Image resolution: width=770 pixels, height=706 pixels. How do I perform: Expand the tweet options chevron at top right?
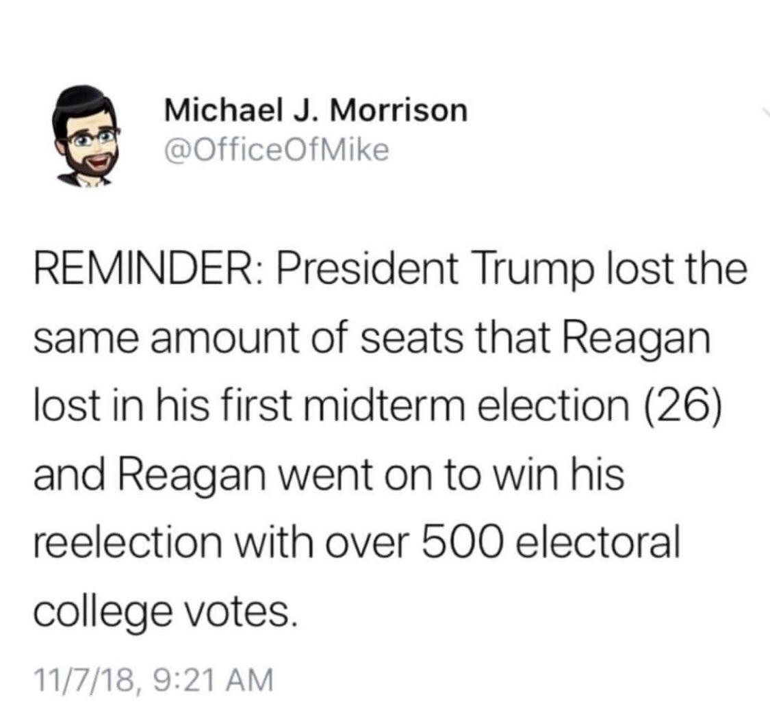pos(765,112)
